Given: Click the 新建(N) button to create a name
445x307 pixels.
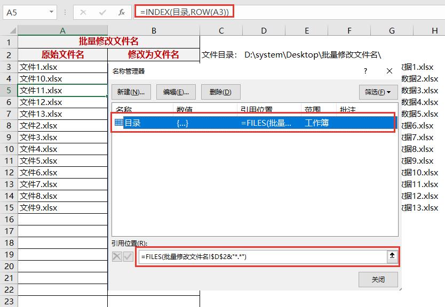Looking at the screenshot, I should (131, 91).
